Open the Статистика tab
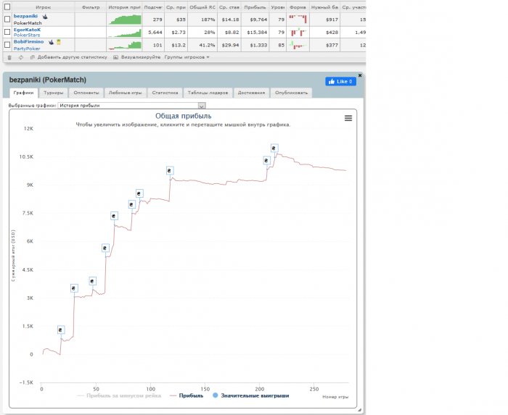508x415 pixels. point(165,93)
